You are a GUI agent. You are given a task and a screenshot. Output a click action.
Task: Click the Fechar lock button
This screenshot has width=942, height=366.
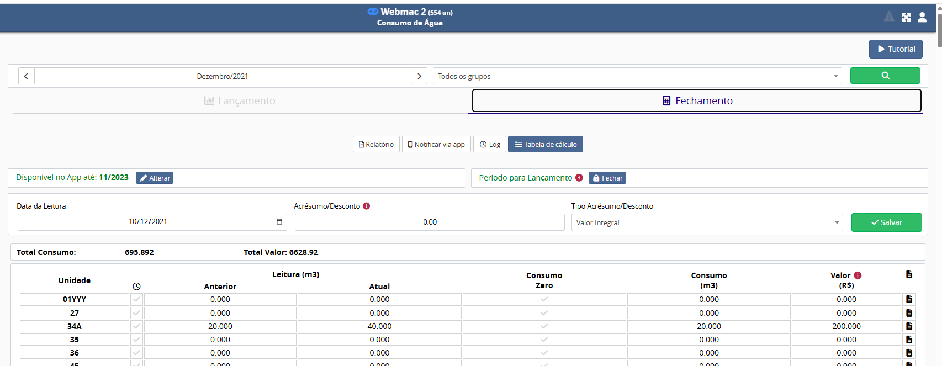607,178
